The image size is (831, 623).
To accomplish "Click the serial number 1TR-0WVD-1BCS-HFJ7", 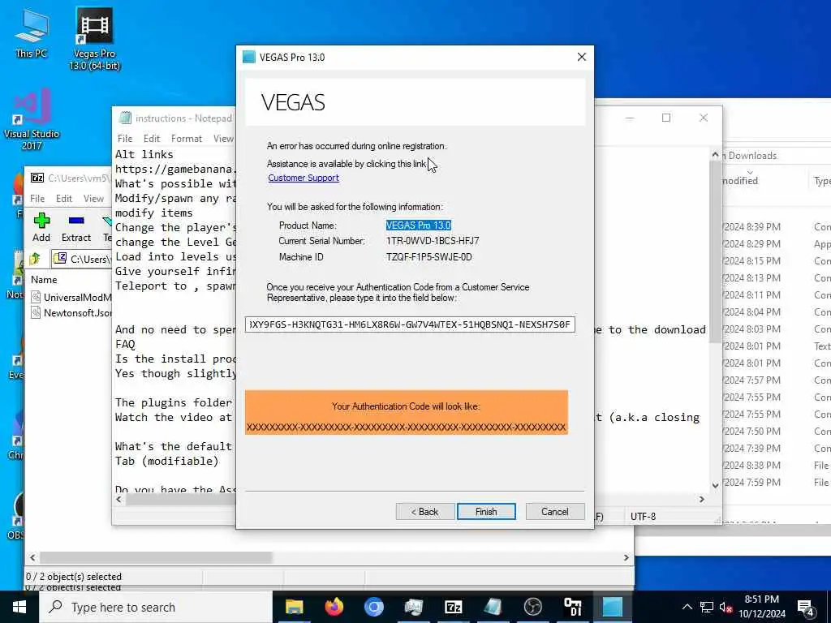I will coord(433,241).
